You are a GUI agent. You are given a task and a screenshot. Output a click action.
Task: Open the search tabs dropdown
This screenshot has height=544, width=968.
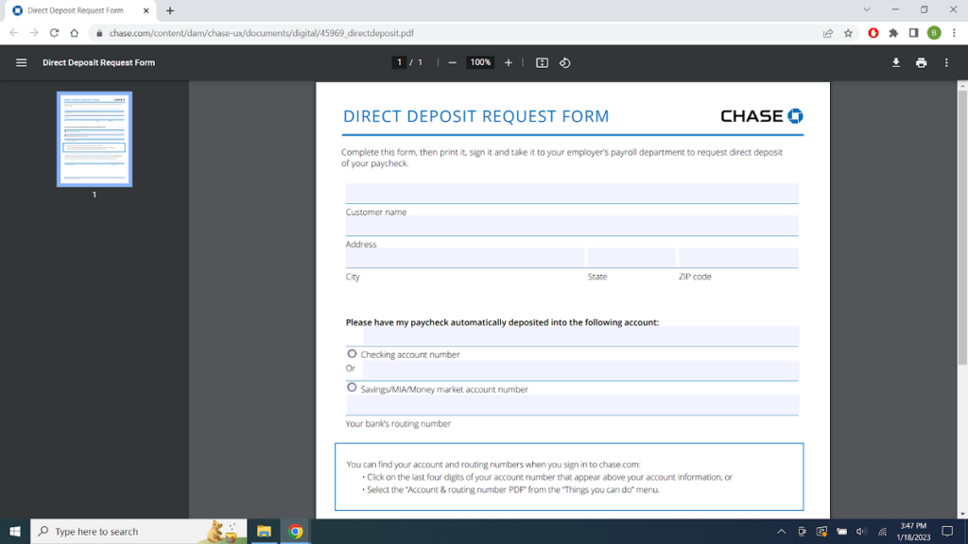866,9
